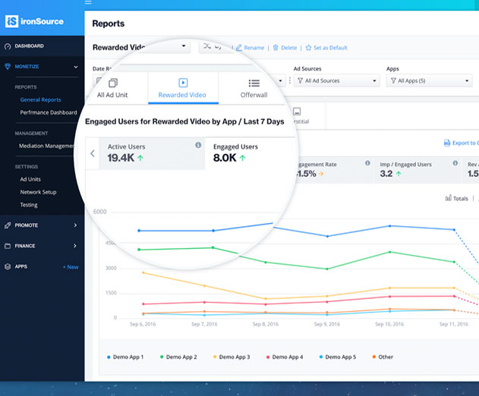Open Perfrmance Dashboard link
The height and width of the screenshot is (396, 479).
49,113
